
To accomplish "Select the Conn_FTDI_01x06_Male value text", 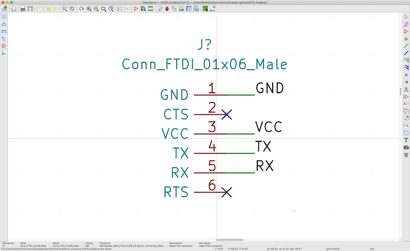I will coord(204,65).
